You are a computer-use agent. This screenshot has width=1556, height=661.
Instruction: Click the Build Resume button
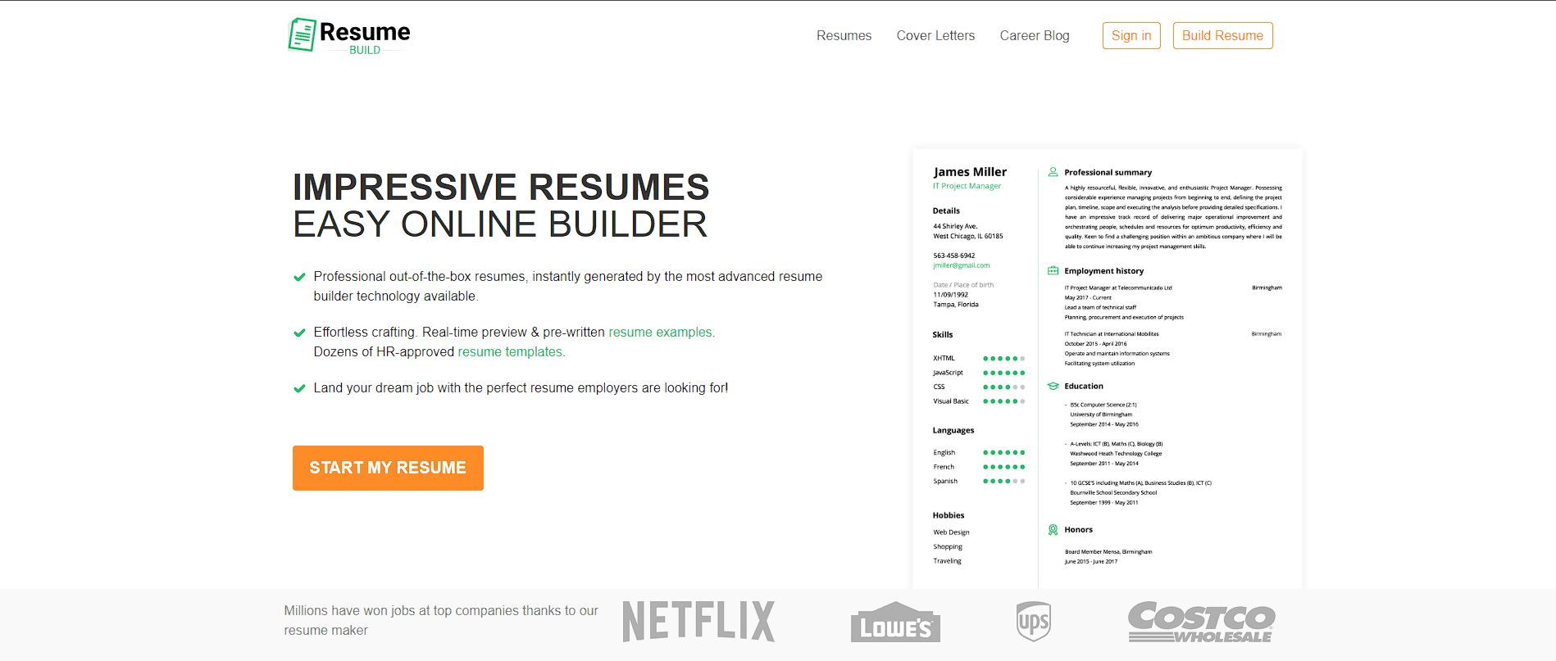coord(1222,36)
